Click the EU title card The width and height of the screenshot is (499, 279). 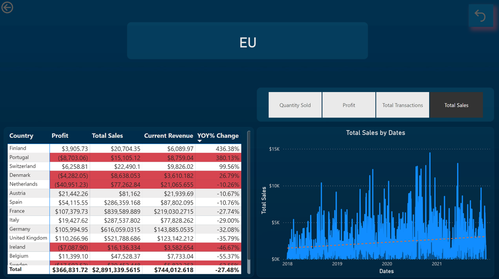(x=247, y=41)
